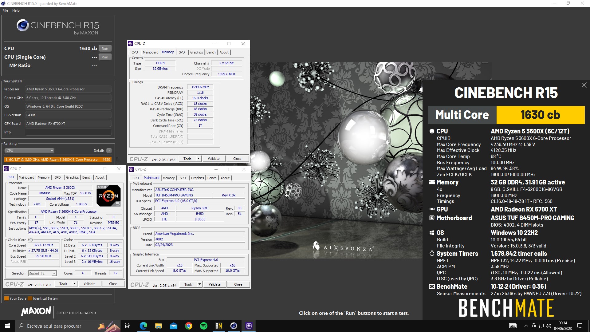Click the taskbar clock and date
Image resolution: width=590 pixels, height=332 pixels.
pyautogui.click(x=563, y=326)
